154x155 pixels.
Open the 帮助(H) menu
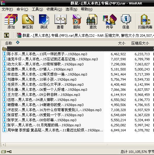tap(87, 9)
